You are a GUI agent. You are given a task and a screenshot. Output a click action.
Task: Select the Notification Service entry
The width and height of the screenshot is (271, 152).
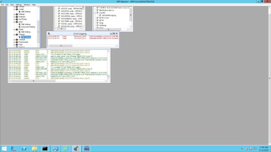pos(106,10)
